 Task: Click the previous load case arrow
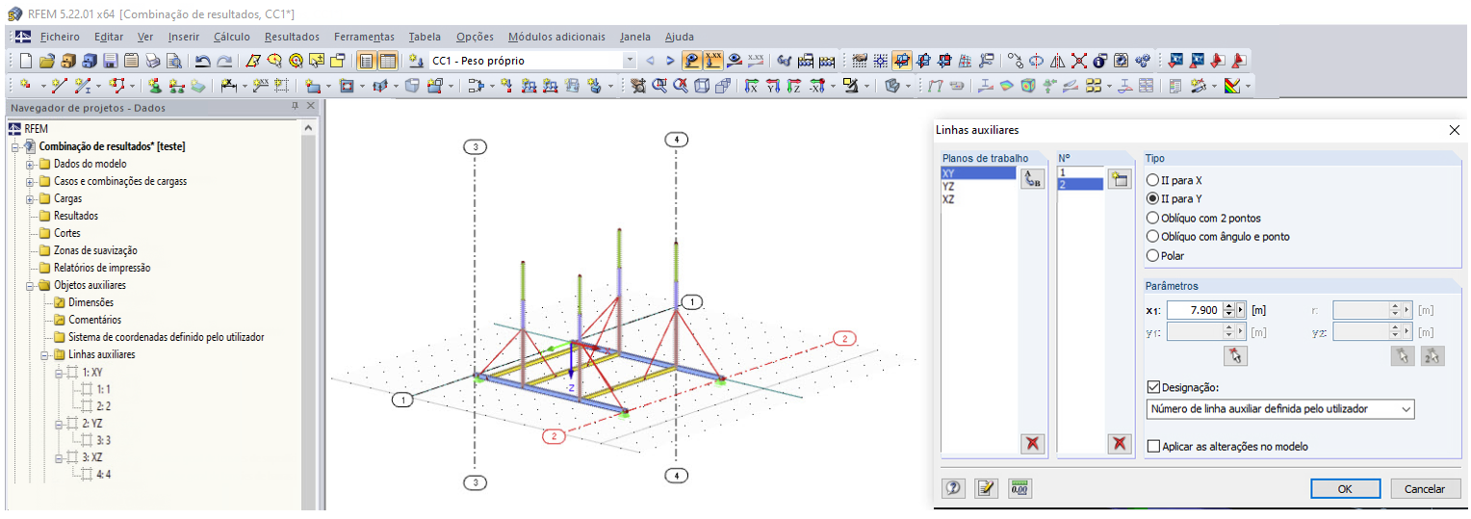(650, 61)
